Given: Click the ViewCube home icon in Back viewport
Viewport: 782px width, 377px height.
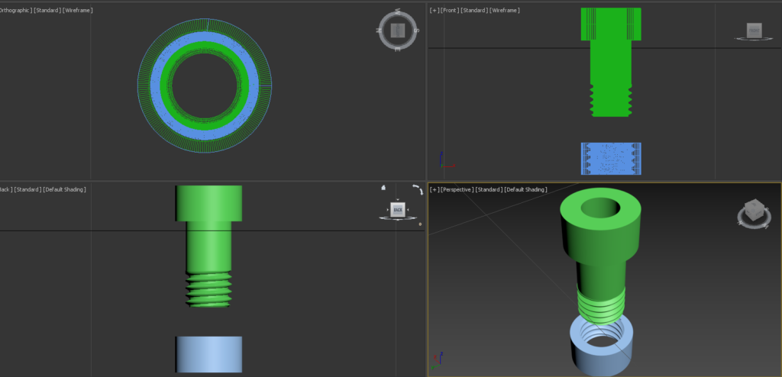Looking at the screenshot, I should pos(383,188).
